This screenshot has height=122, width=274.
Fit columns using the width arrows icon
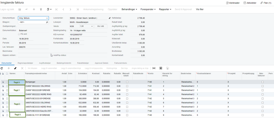point(154,68)
